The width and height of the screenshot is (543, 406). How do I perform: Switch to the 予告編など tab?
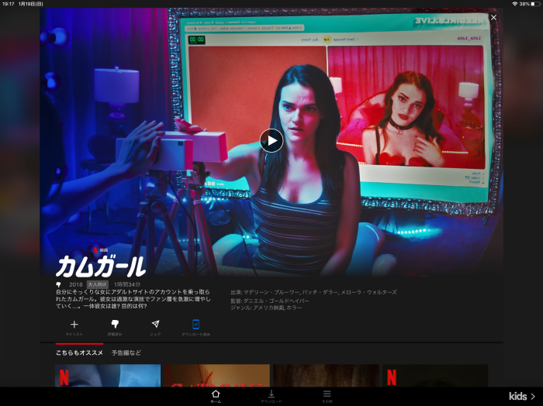click(x=126, y=353)
